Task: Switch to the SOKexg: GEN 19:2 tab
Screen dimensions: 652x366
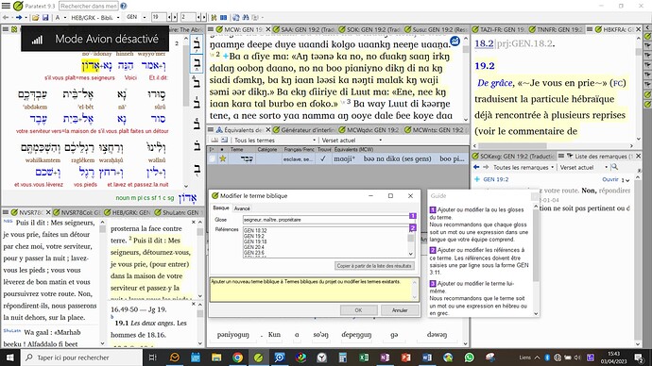Action: click(513, 156)
